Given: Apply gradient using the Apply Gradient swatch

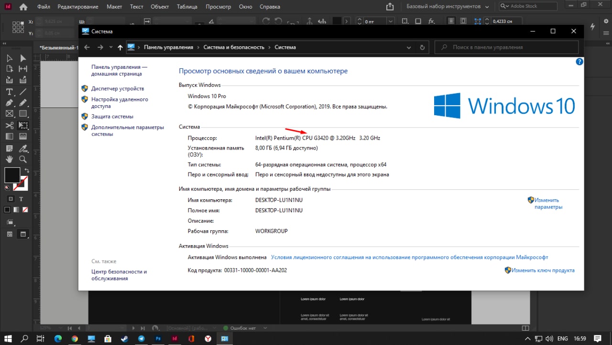Looking at the screenshot, I should [x=16, y=210].
